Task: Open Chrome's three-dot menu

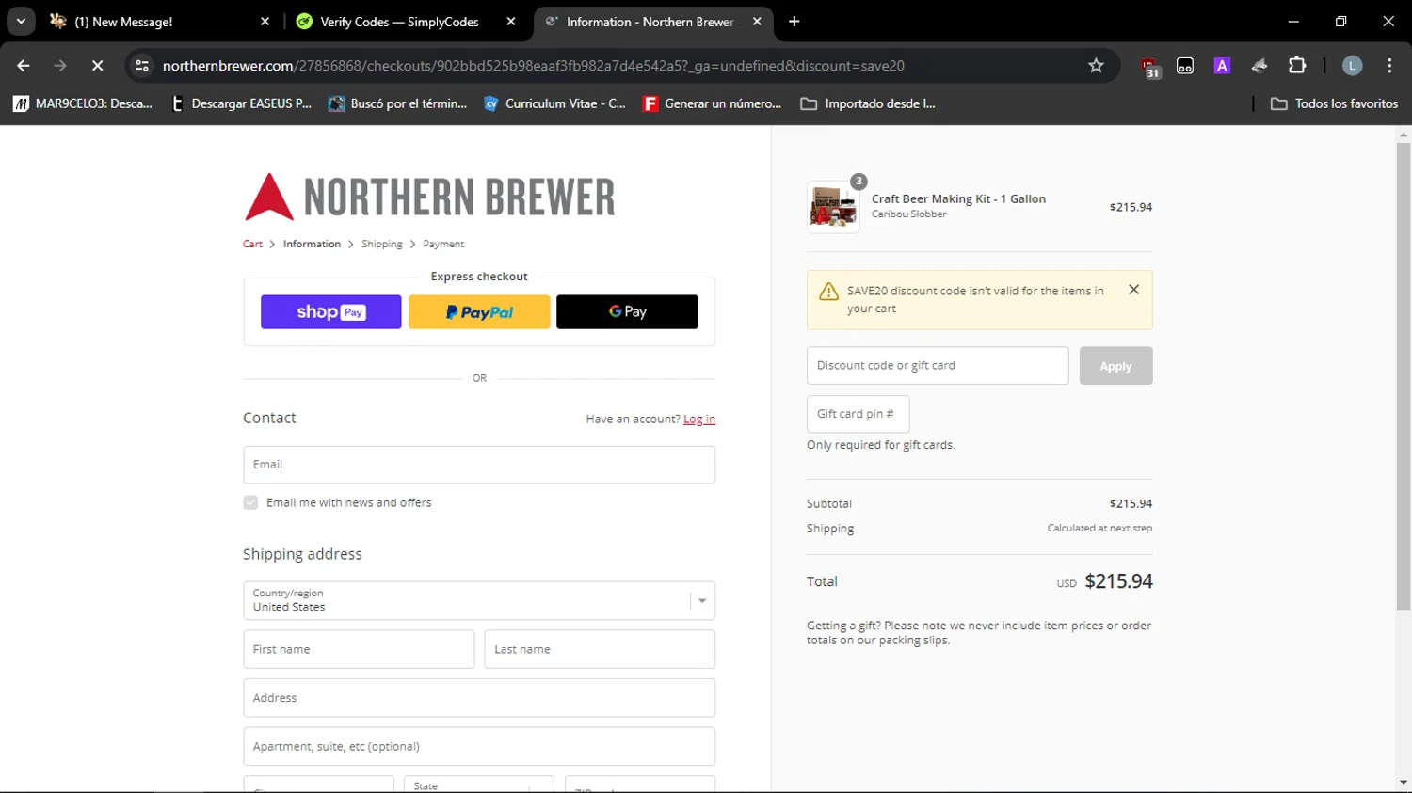Action: (1389, 66)
